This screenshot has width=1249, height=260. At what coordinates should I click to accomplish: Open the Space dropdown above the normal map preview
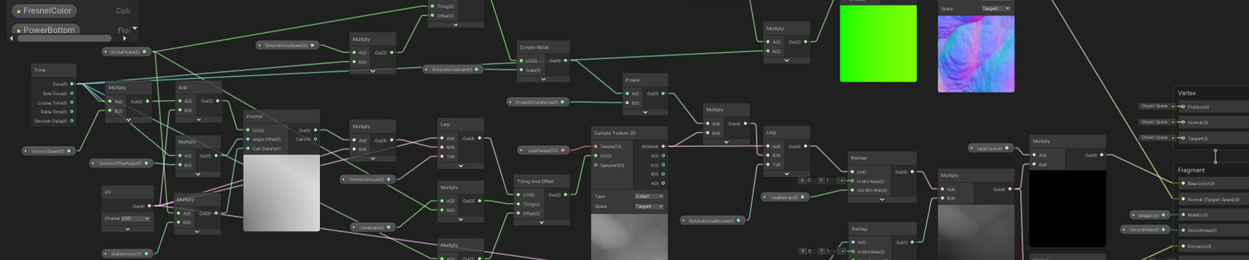(996, 8)
